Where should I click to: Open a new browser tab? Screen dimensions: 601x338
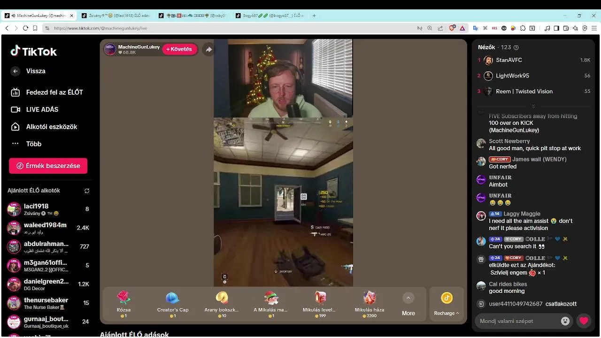314,15
